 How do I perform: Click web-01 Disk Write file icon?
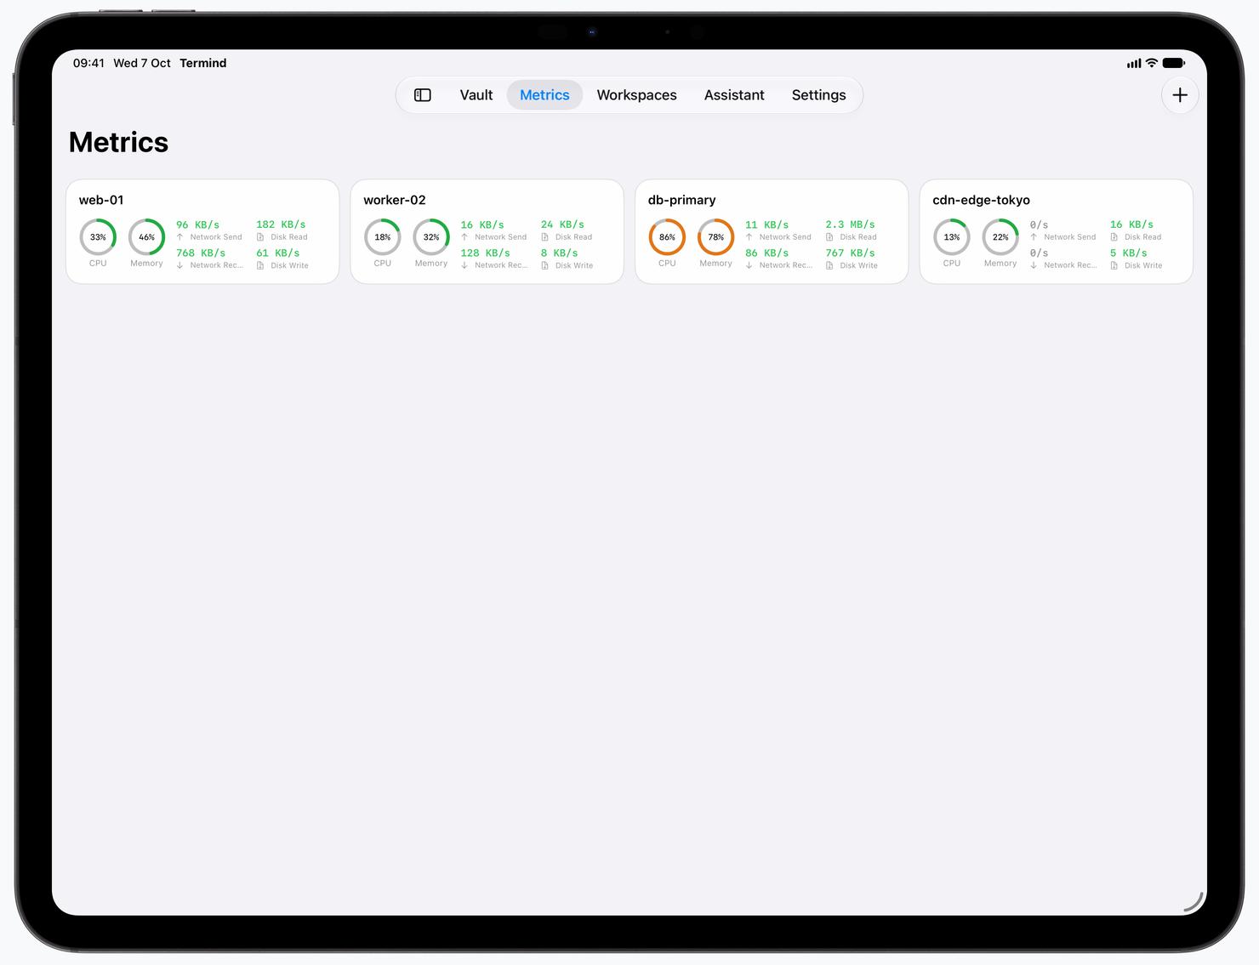(x=260, y=265)
